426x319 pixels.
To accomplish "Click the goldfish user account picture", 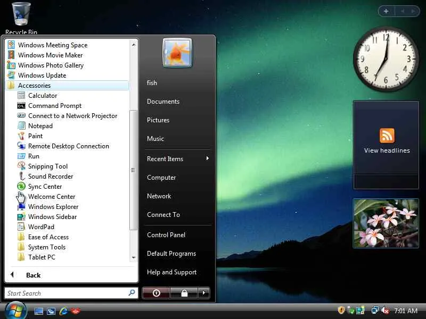I will tap(177, 53).
